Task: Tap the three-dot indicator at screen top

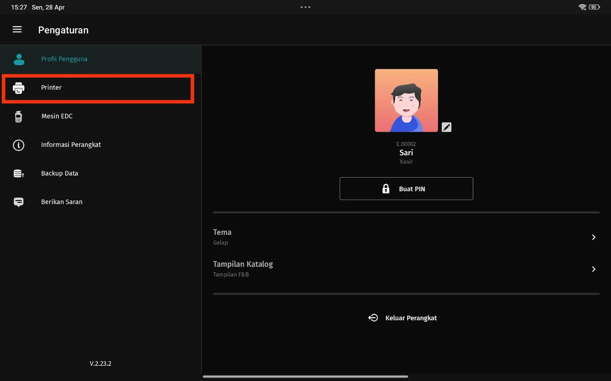Action: click(305, 7)
